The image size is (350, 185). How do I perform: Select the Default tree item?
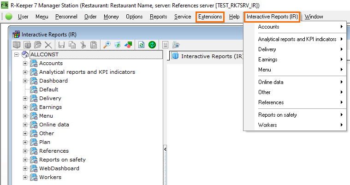point(49,90)
